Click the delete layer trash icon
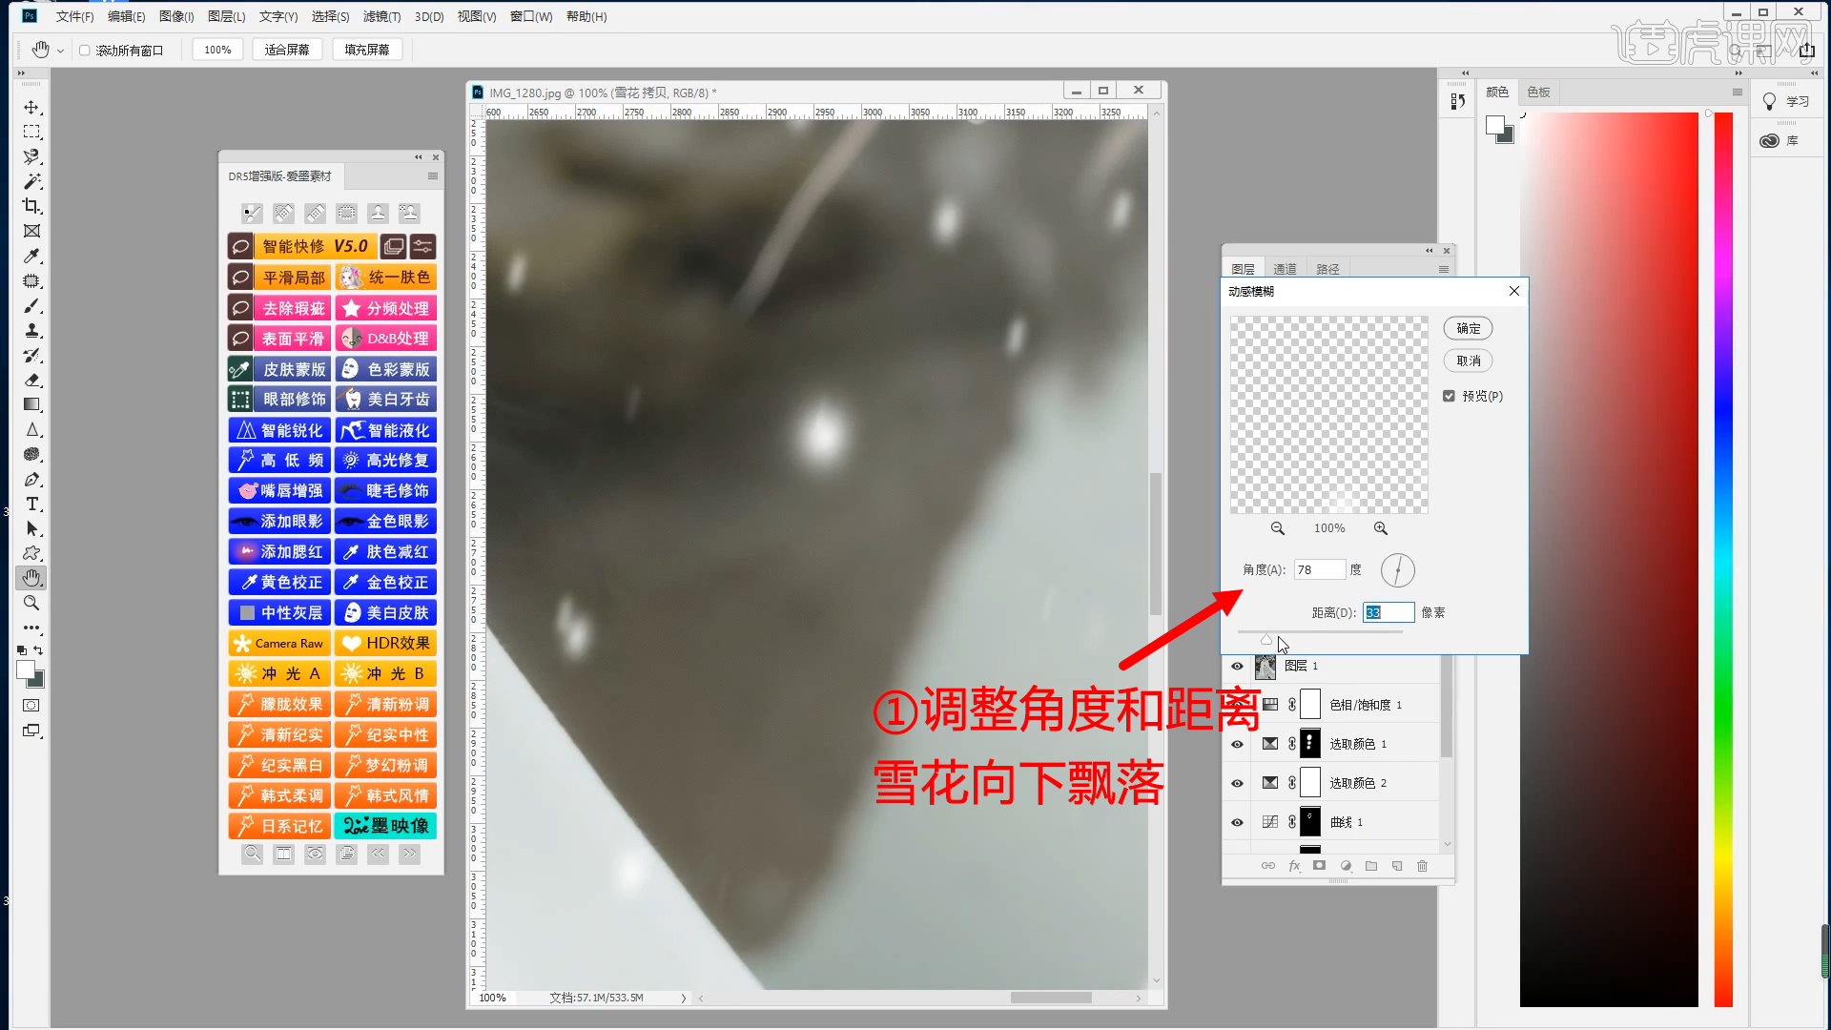The width and height of the screenshot is (1831, 1030). pos(1422,866)
